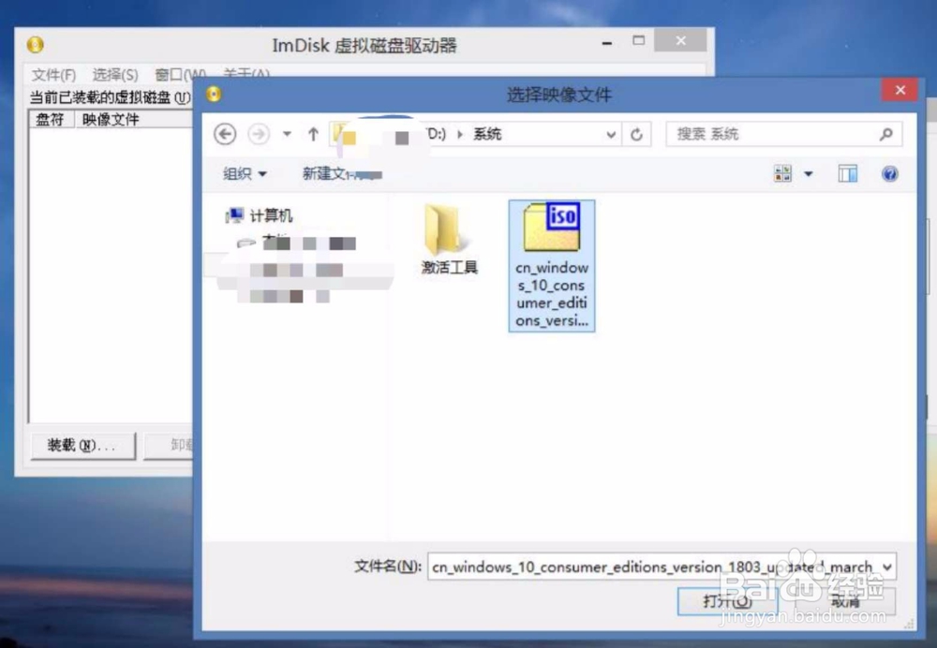Create a new folder with 新建文件夹

[x=342, y=174]
